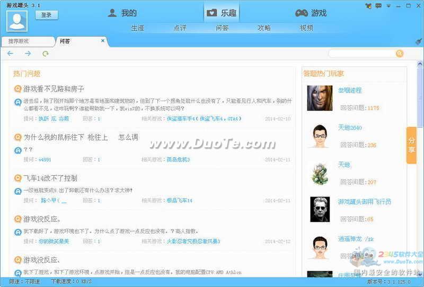Click the 登录 login button
This screenshot has height=287, width=424.
(47, 15)
